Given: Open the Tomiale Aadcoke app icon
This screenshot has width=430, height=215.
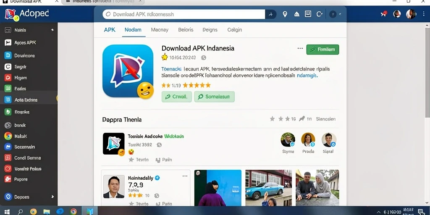Looking at the screenshot, I should (x=113, y=144).
